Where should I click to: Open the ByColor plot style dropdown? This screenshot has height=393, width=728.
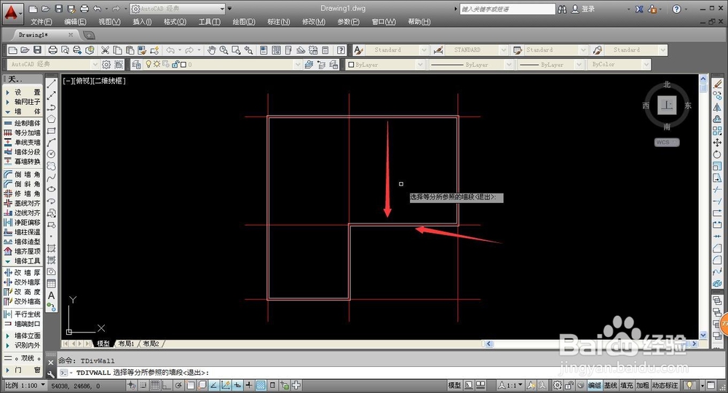pos(619,65)
